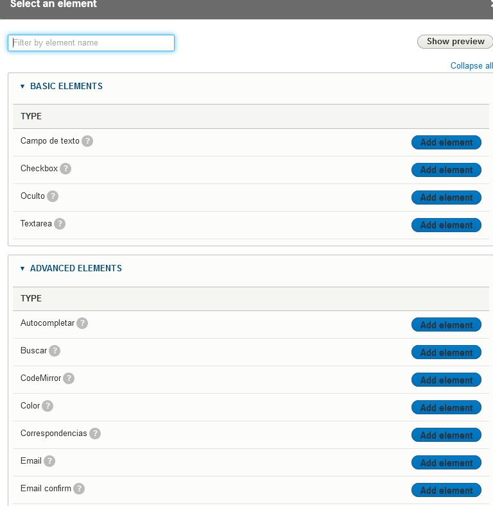This screenshot has height=506, width=493.
Task: Click TYPE header in Basic Elements table
Action: [x=31, y=116]
